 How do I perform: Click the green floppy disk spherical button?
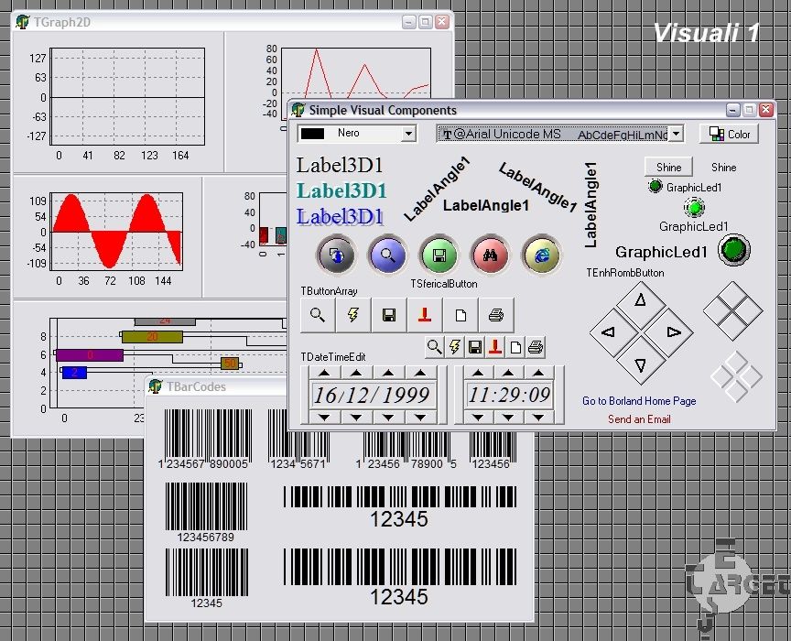pos(439,255)
